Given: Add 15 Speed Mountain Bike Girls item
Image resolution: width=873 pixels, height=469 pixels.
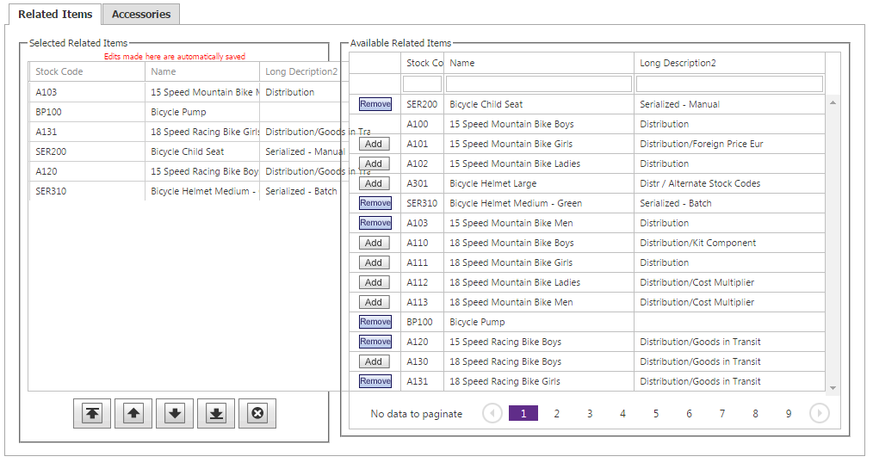Looking at the screenshot, I should 374,144.
